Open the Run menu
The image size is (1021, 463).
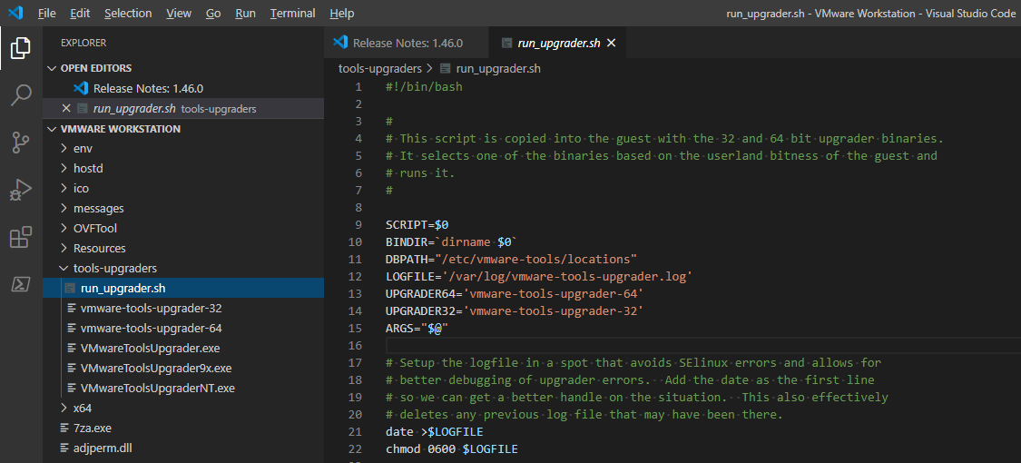[245, 13]
